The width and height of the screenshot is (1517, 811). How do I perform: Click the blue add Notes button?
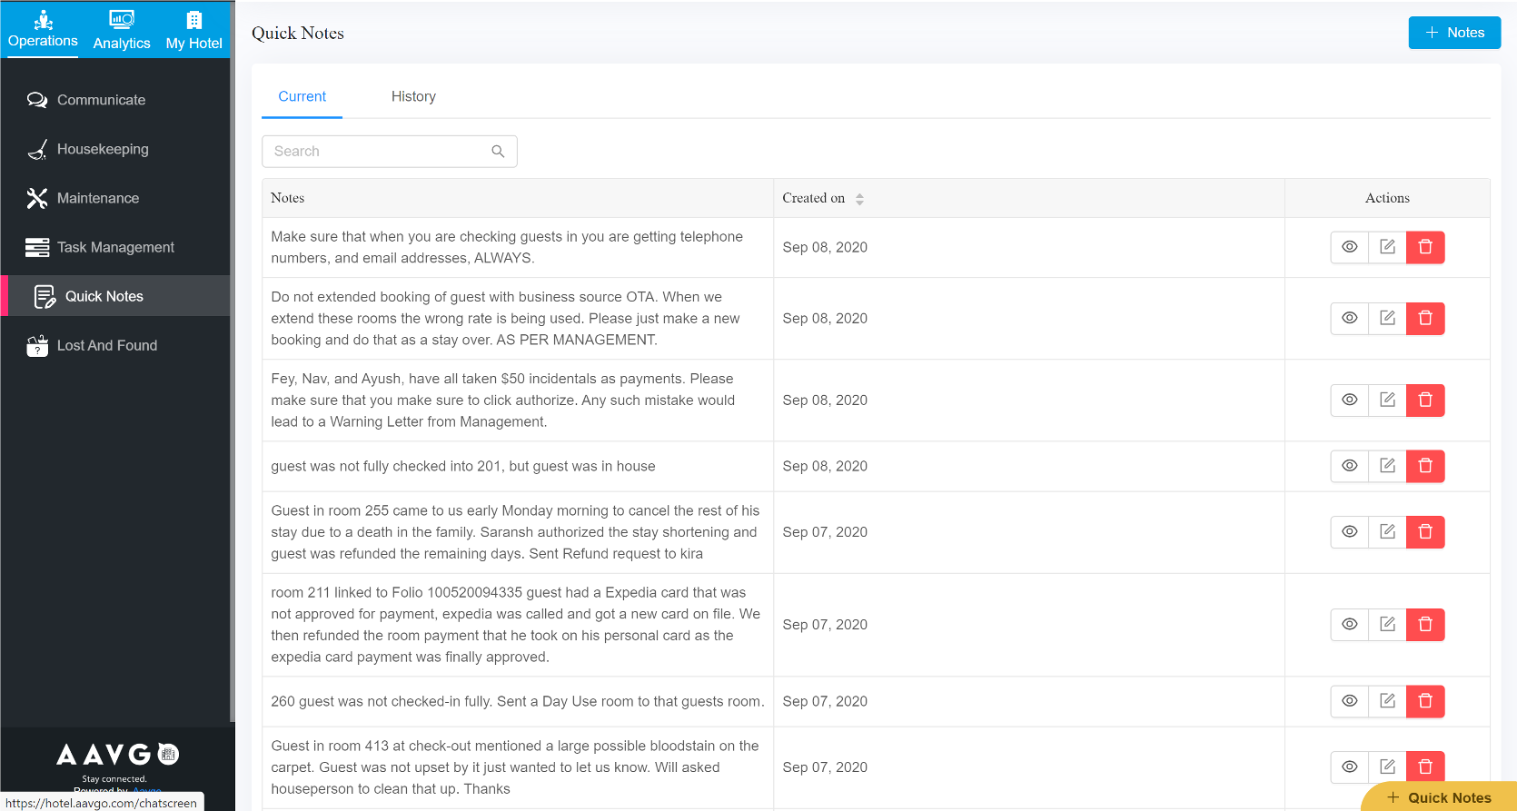[x=1454, y=33]
